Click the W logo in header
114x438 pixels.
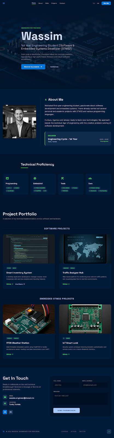click(x=4, y=3)
